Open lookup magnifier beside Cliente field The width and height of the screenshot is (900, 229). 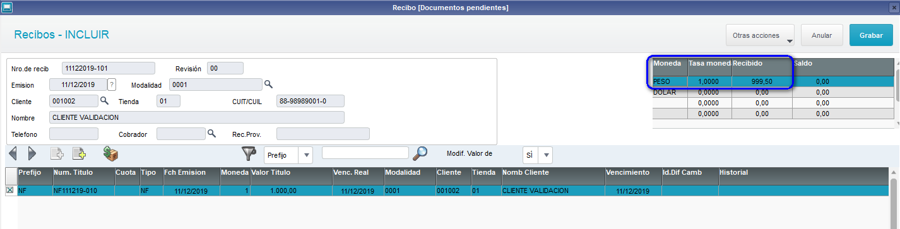pos(105,101)
